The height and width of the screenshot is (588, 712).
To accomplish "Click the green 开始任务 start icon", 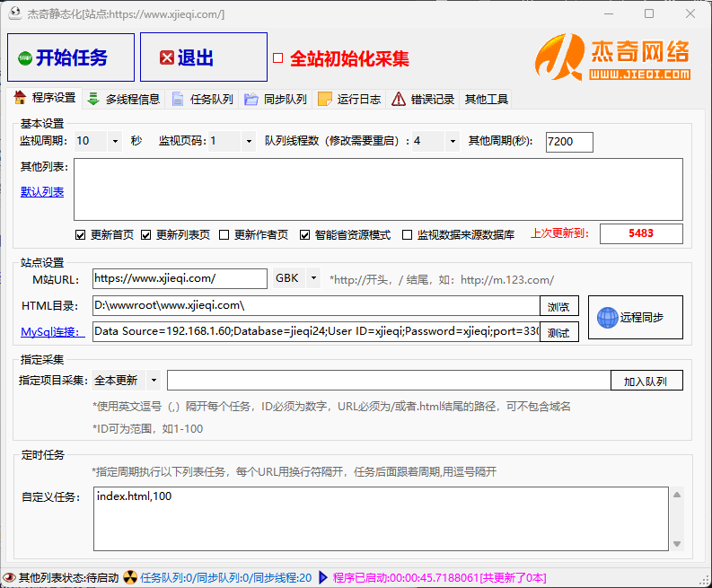I will point(25,58).
